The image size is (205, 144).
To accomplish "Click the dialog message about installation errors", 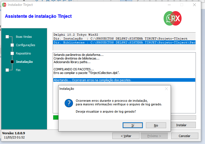I will [x=119, y=103].
